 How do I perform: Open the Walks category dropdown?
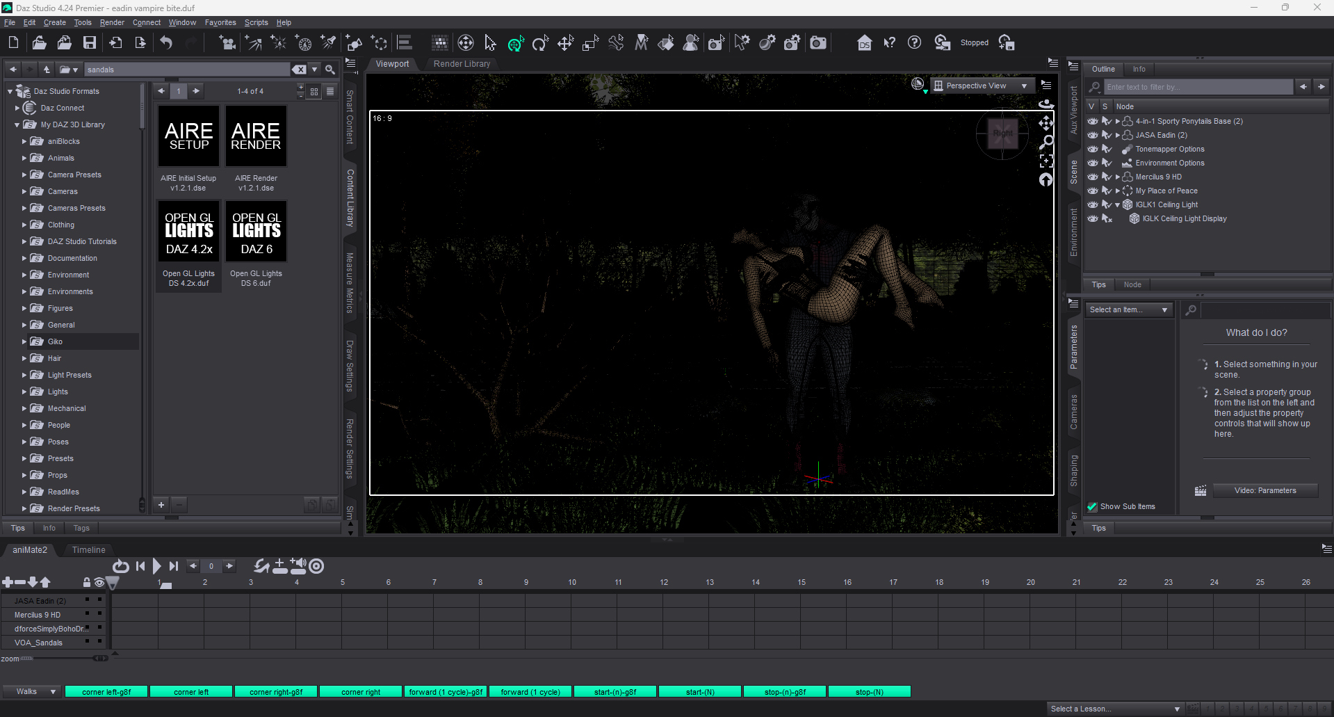pyautogui.click(x=31, y=691)
